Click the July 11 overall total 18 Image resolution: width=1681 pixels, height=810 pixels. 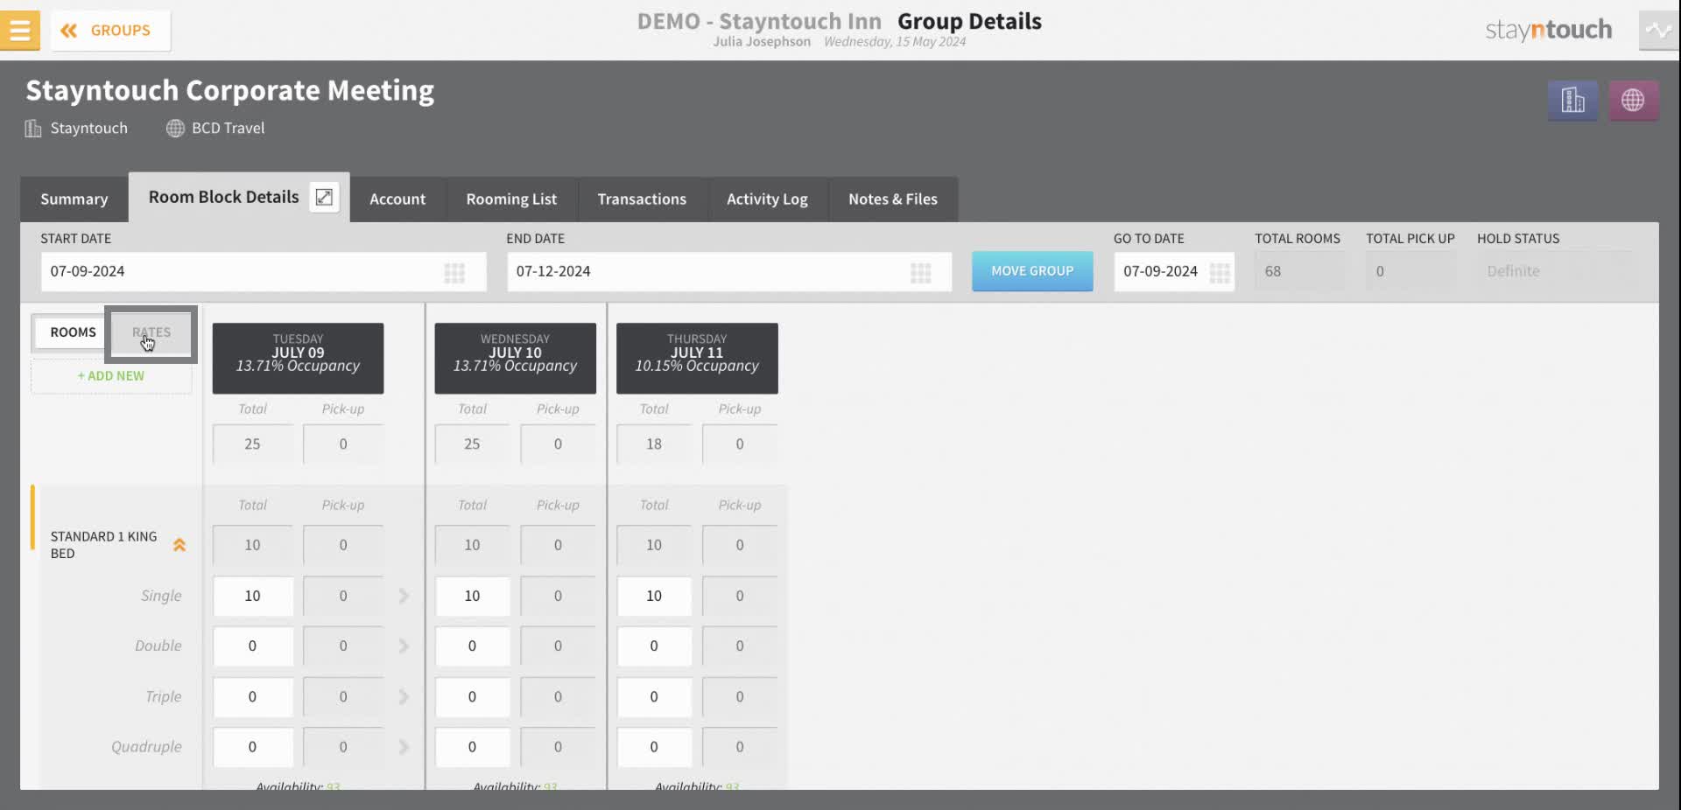(654, 444)
